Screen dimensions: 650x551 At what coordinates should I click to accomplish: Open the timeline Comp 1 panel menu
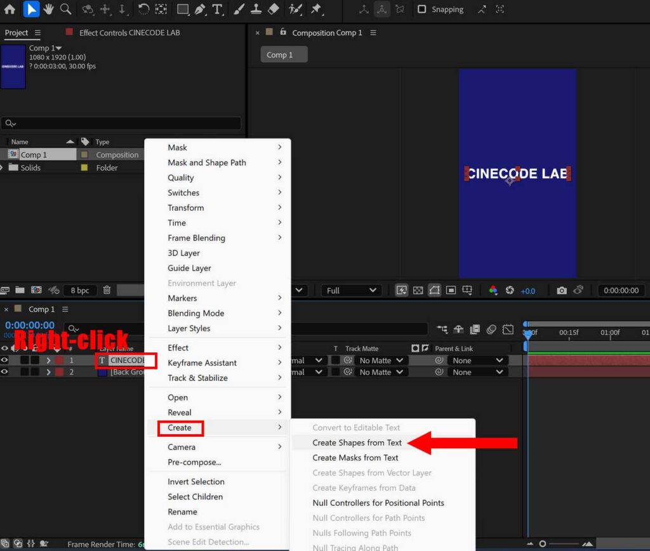click(65, 309)
